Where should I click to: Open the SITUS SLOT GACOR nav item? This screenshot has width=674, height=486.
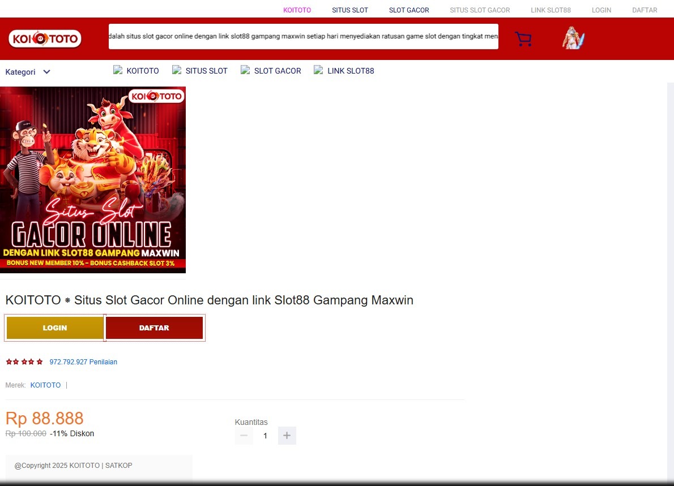(480, 10)
